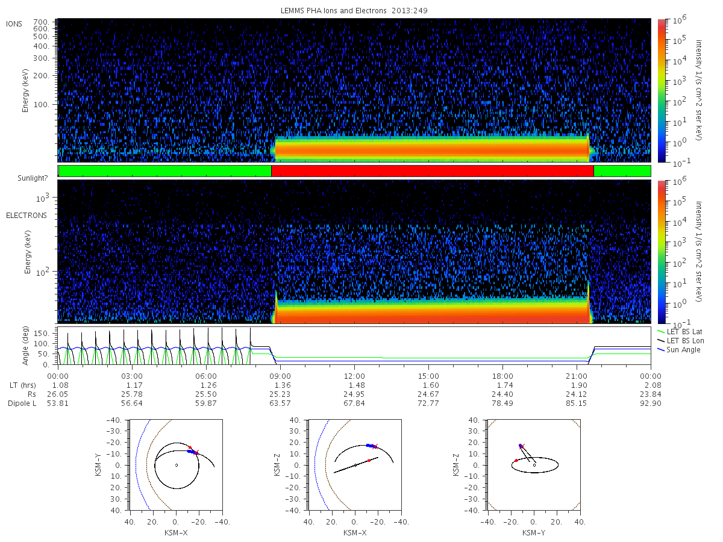Viewport: 723px width, 542px height.
Task: Click the electrons intensity color bar
Action: click(661, 252)
